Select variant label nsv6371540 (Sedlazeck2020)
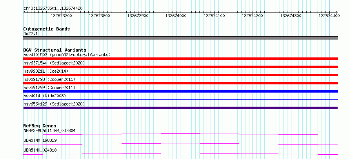 coord(54,63)
